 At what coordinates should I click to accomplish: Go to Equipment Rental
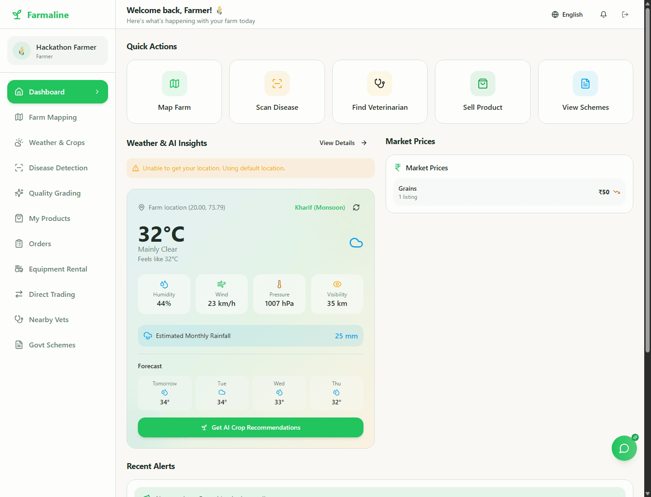57,269
